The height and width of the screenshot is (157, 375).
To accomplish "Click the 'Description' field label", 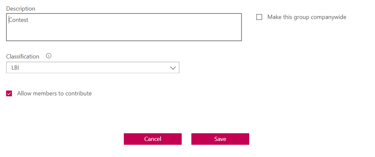I will coord(21,8).
